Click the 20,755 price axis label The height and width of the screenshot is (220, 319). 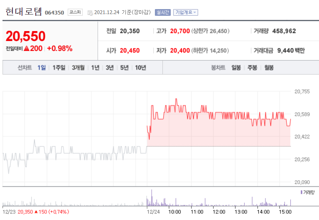(x=302, y=92)
